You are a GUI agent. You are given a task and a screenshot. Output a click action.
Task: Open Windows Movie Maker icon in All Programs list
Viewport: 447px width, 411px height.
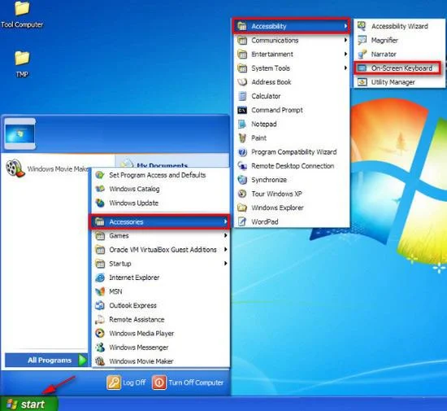coord(100,361)
